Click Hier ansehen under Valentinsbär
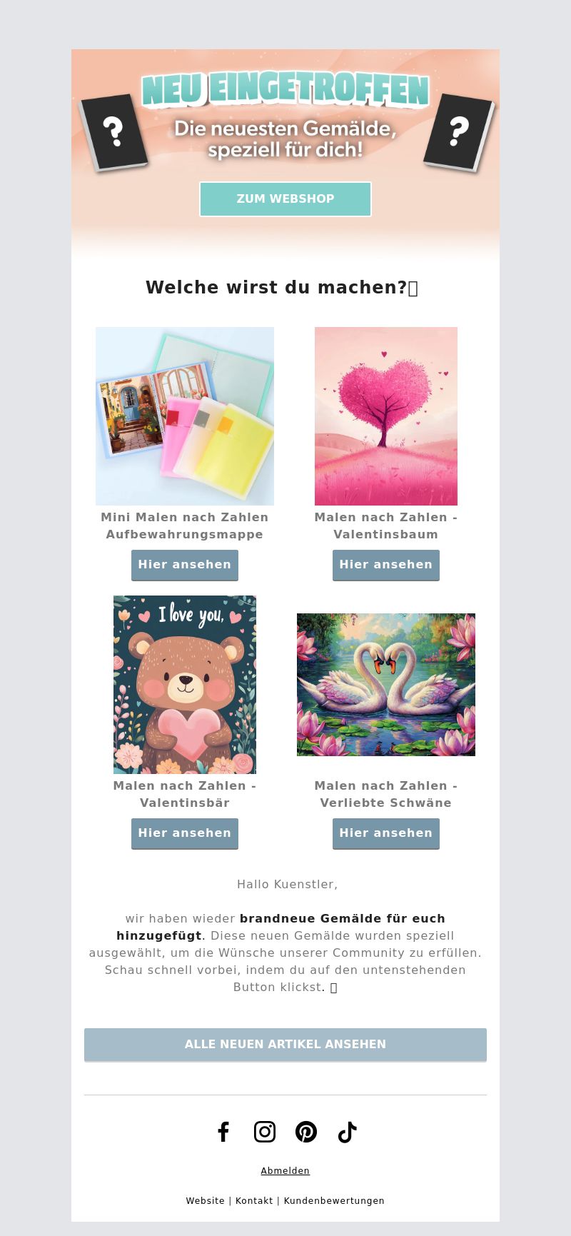The image size is (571, 1236). (185, 833)
